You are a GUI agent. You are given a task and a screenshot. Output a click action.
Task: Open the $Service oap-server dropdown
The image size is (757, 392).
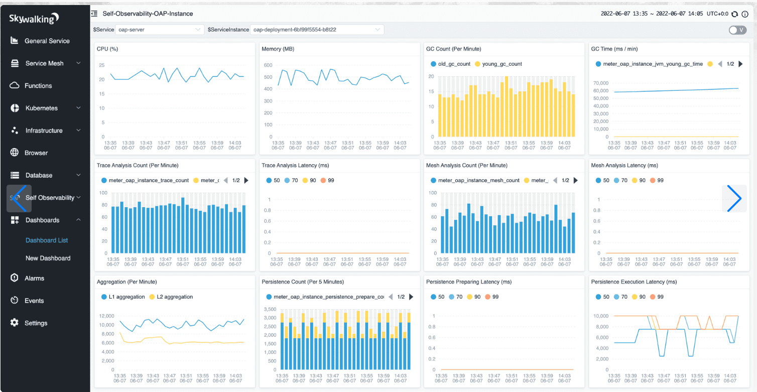pyautogui.click(x=160, y=30)
